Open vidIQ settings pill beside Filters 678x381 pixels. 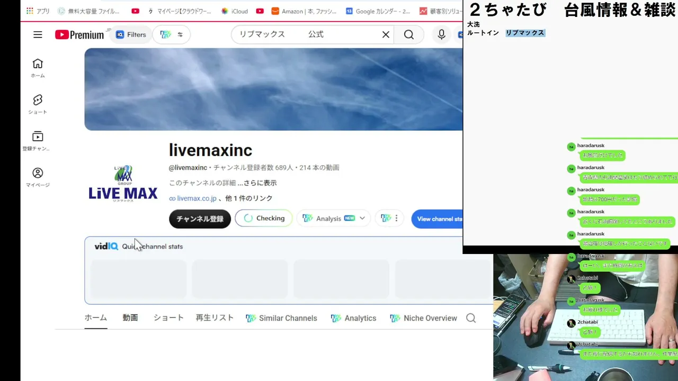point(172,34)
